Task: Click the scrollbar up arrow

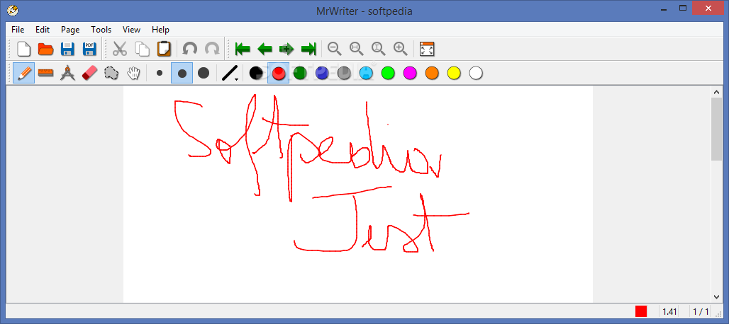Action: (716, 92)
